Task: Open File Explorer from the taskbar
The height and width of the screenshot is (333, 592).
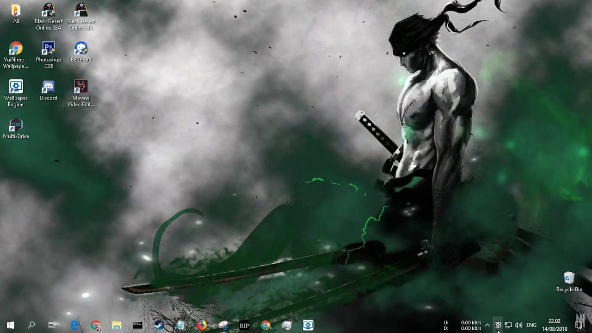Action: [117, 325]
